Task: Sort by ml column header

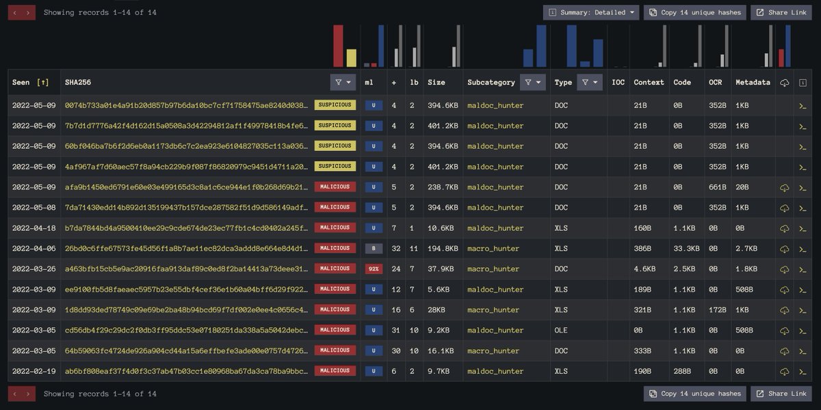Action: pos(369,83)
